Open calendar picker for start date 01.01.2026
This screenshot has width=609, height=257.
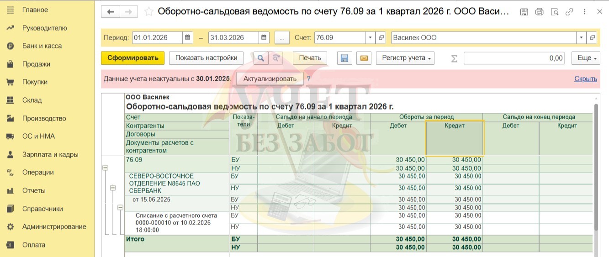pyautogui.click(x=188, y=38)
